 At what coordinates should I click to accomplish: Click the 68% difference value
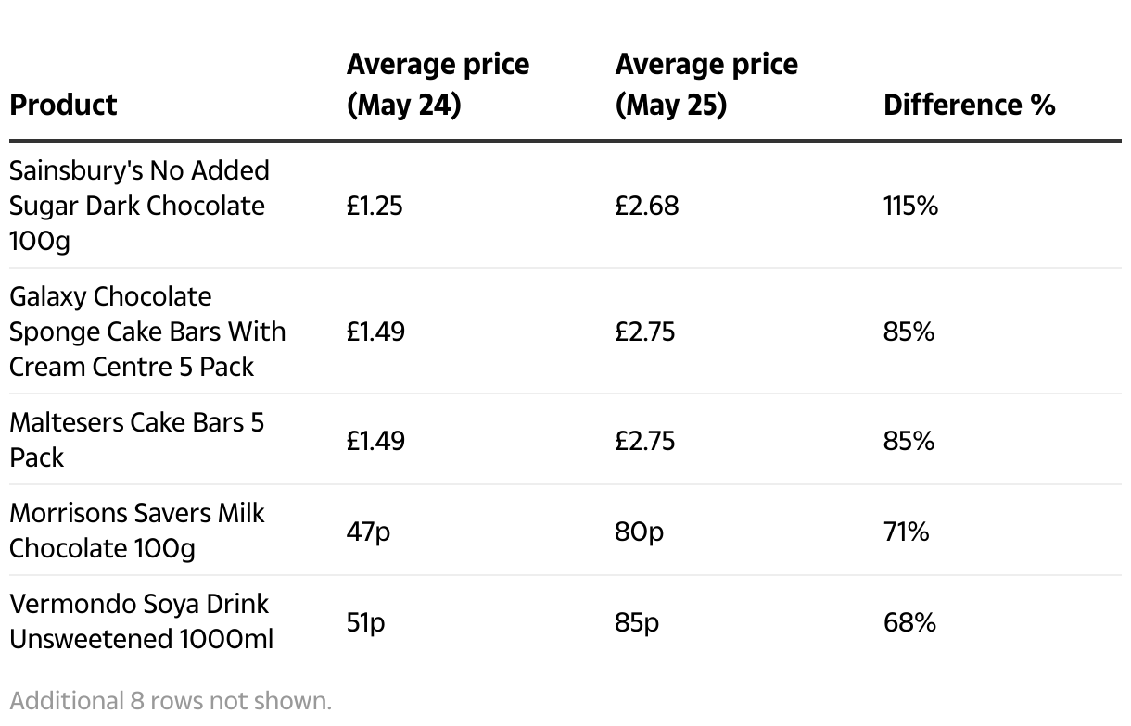[909, 622]
